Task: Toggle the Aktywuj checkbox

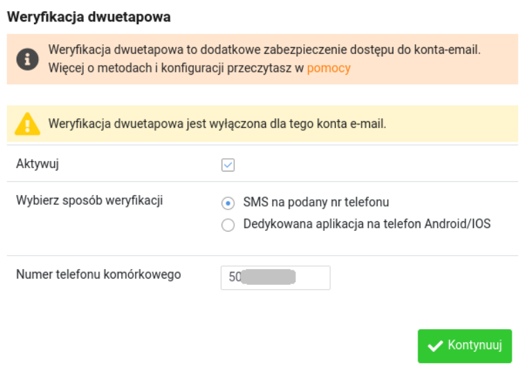Action: click(228, 165)
